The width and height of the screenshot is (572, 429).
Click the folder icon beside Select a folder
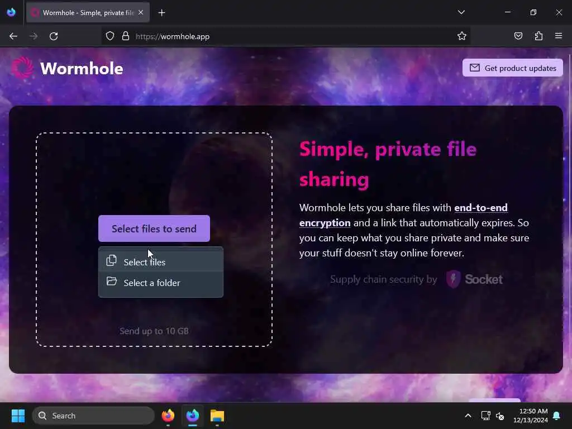point(112,282)
